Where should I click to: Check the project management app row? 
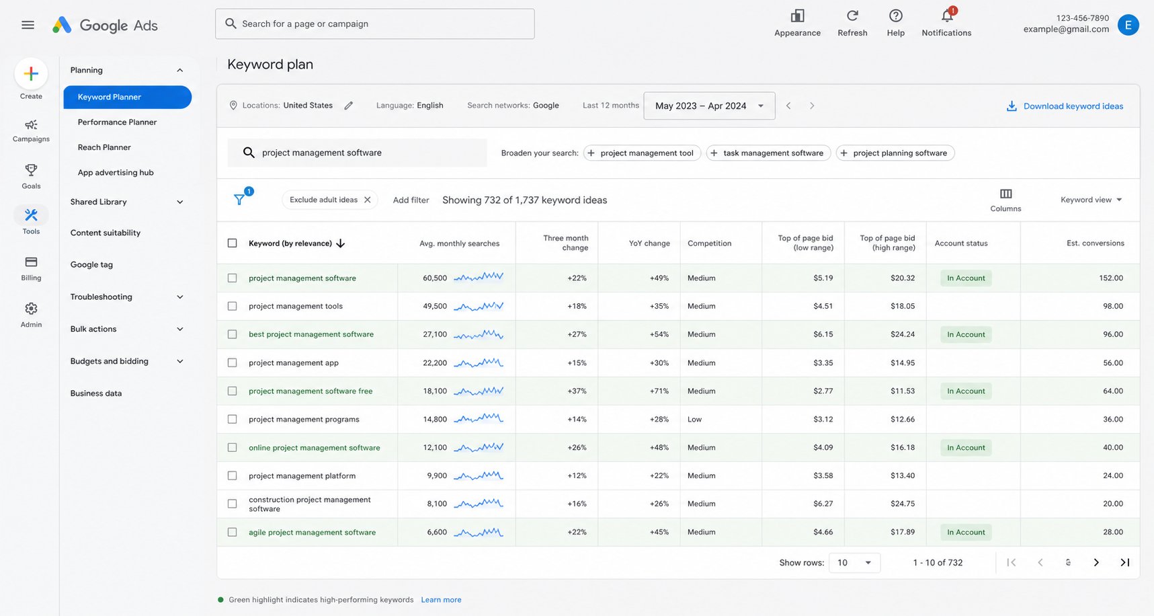coord(233,362)
